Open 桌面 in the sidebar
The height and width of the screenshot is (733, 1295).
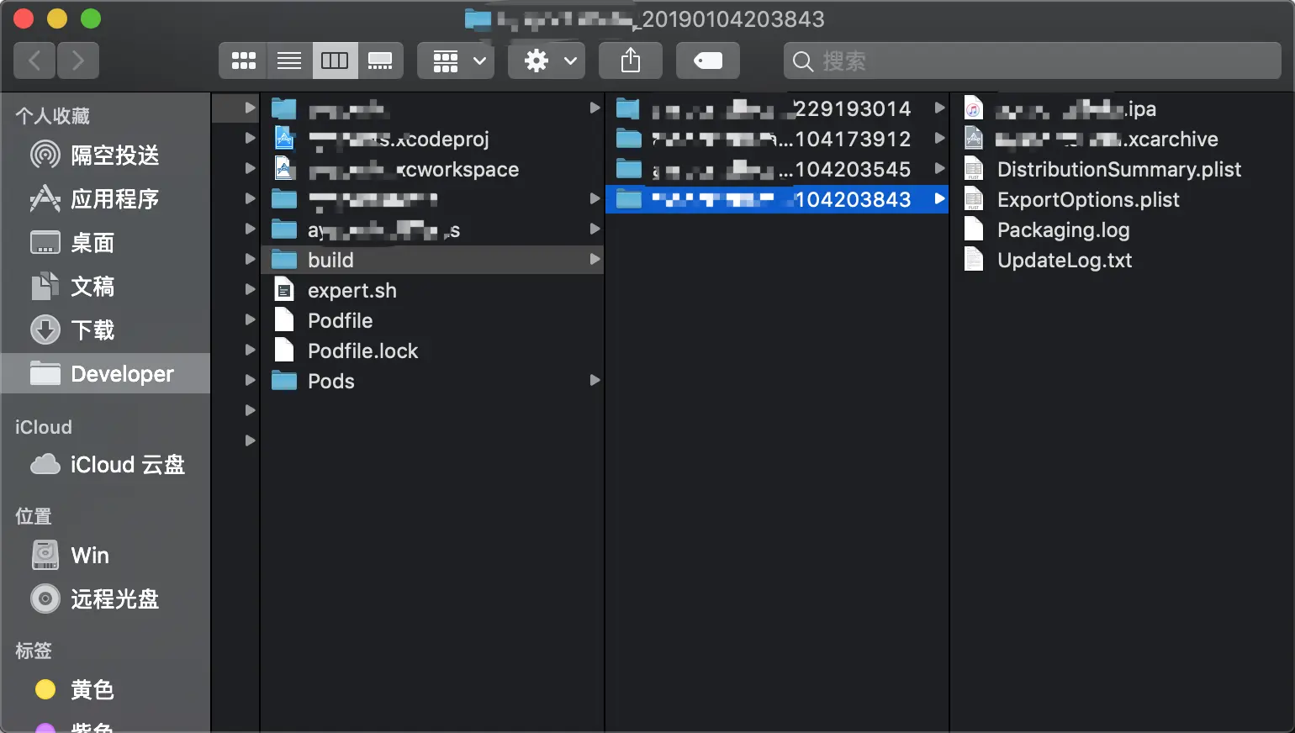pos(106,243)
